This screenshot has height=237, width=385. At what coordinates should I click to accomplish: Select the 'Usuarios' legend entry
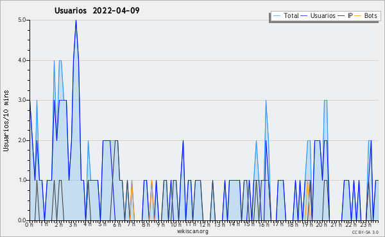coord(318,15)
